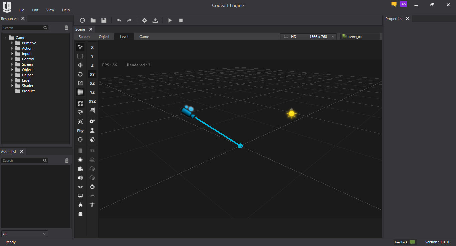Click the ghost icon in tool palette
Screen dimensions: 456x246
80,214
